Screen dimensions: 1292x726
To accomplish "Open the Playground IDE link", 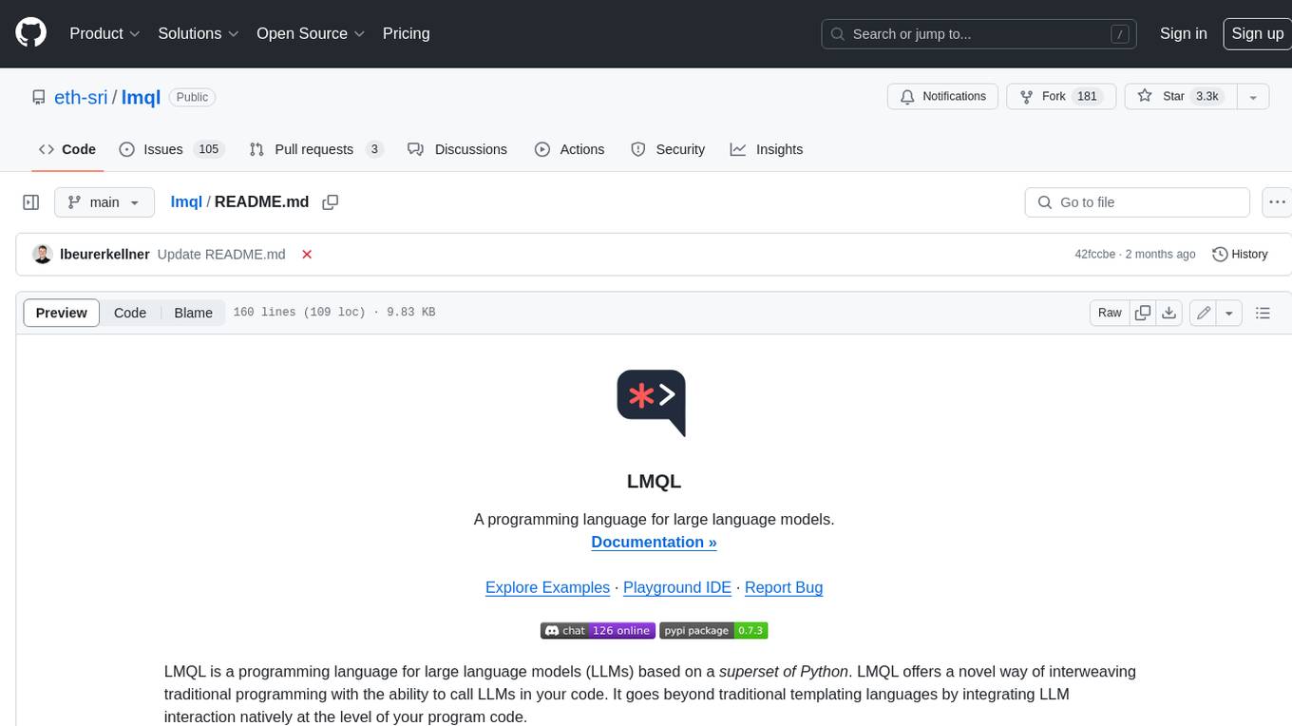I will 677,587.
